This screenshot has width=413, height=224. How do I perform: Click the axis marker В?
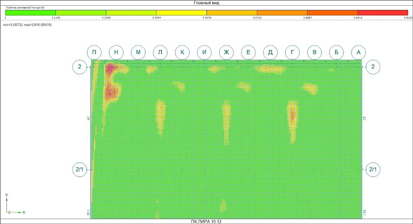[x=314, y=52]
